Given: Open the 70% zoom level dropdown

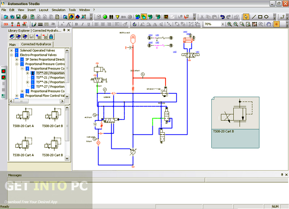Looking at the screenshot, I should point(223,24).
